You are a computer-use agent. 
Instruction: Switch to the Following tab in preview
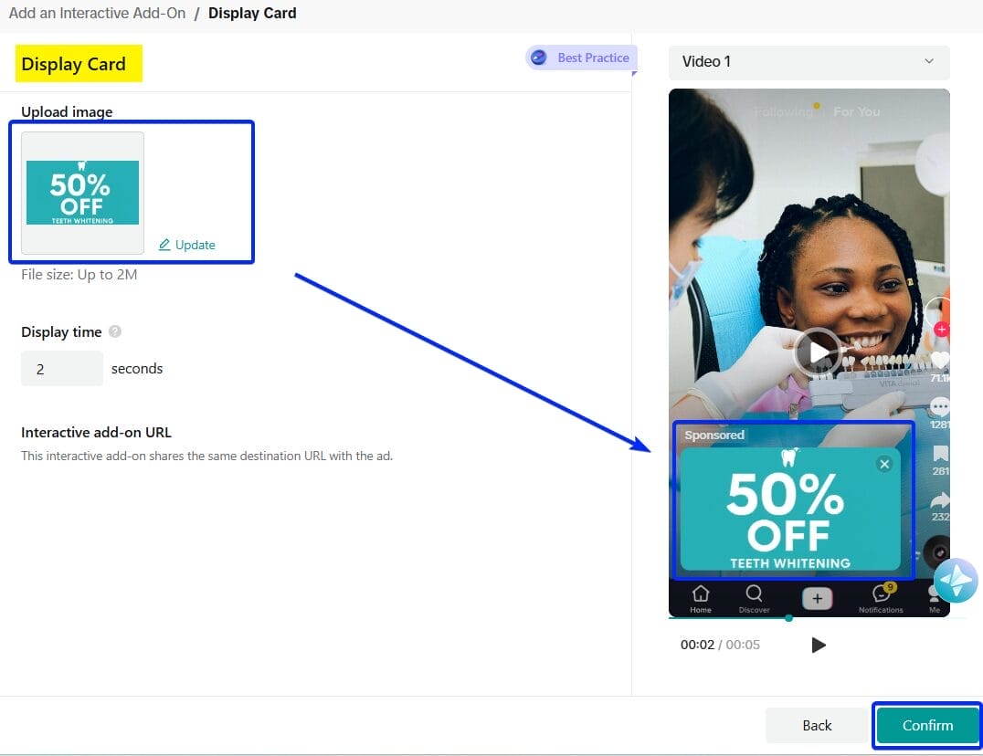click(783, 111)
